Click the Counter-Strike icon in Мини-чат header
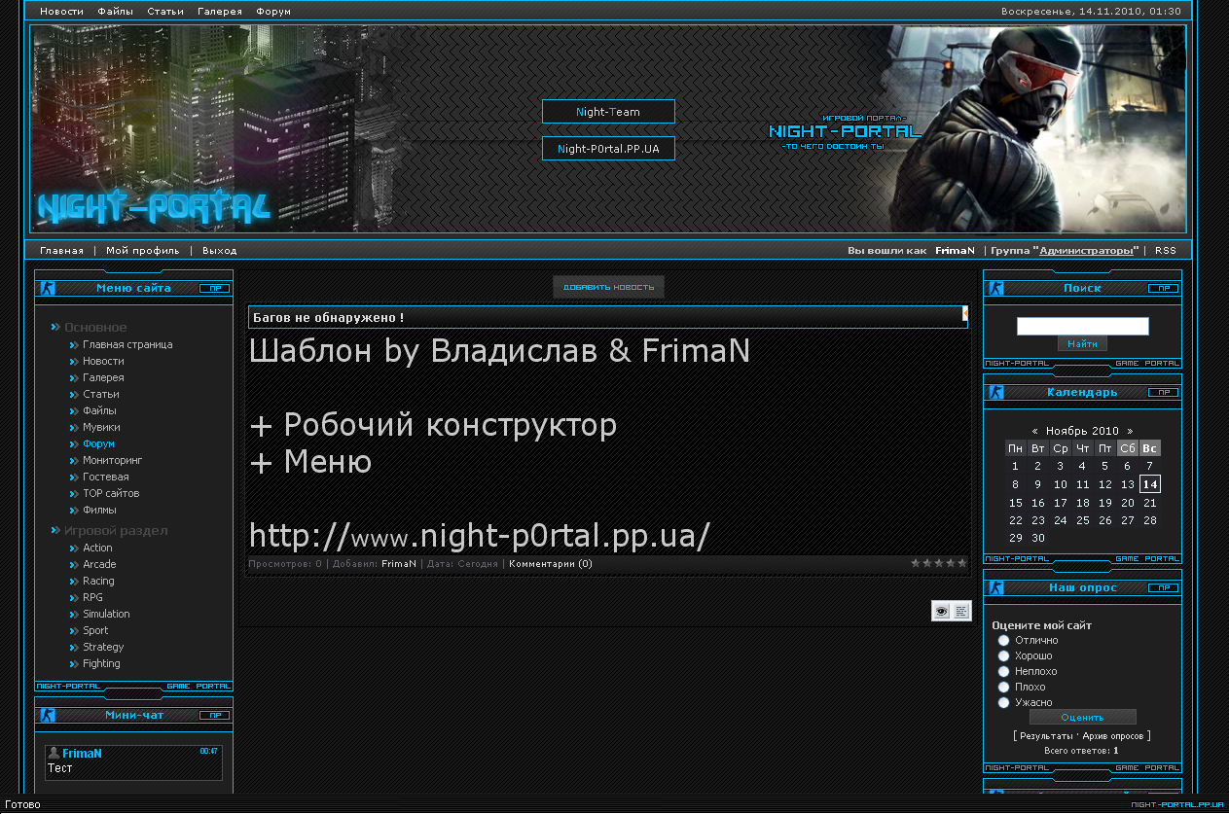The image size is (1229, 814). (x=48, y=715)
